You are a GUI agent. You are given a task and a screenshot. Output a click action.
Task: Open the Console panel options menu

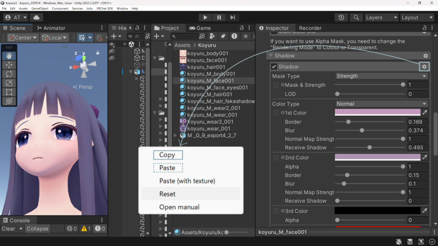coord(102,220)
